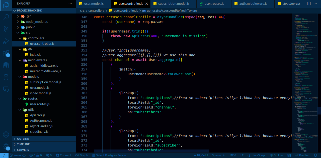Collapse the db folder

20,49
